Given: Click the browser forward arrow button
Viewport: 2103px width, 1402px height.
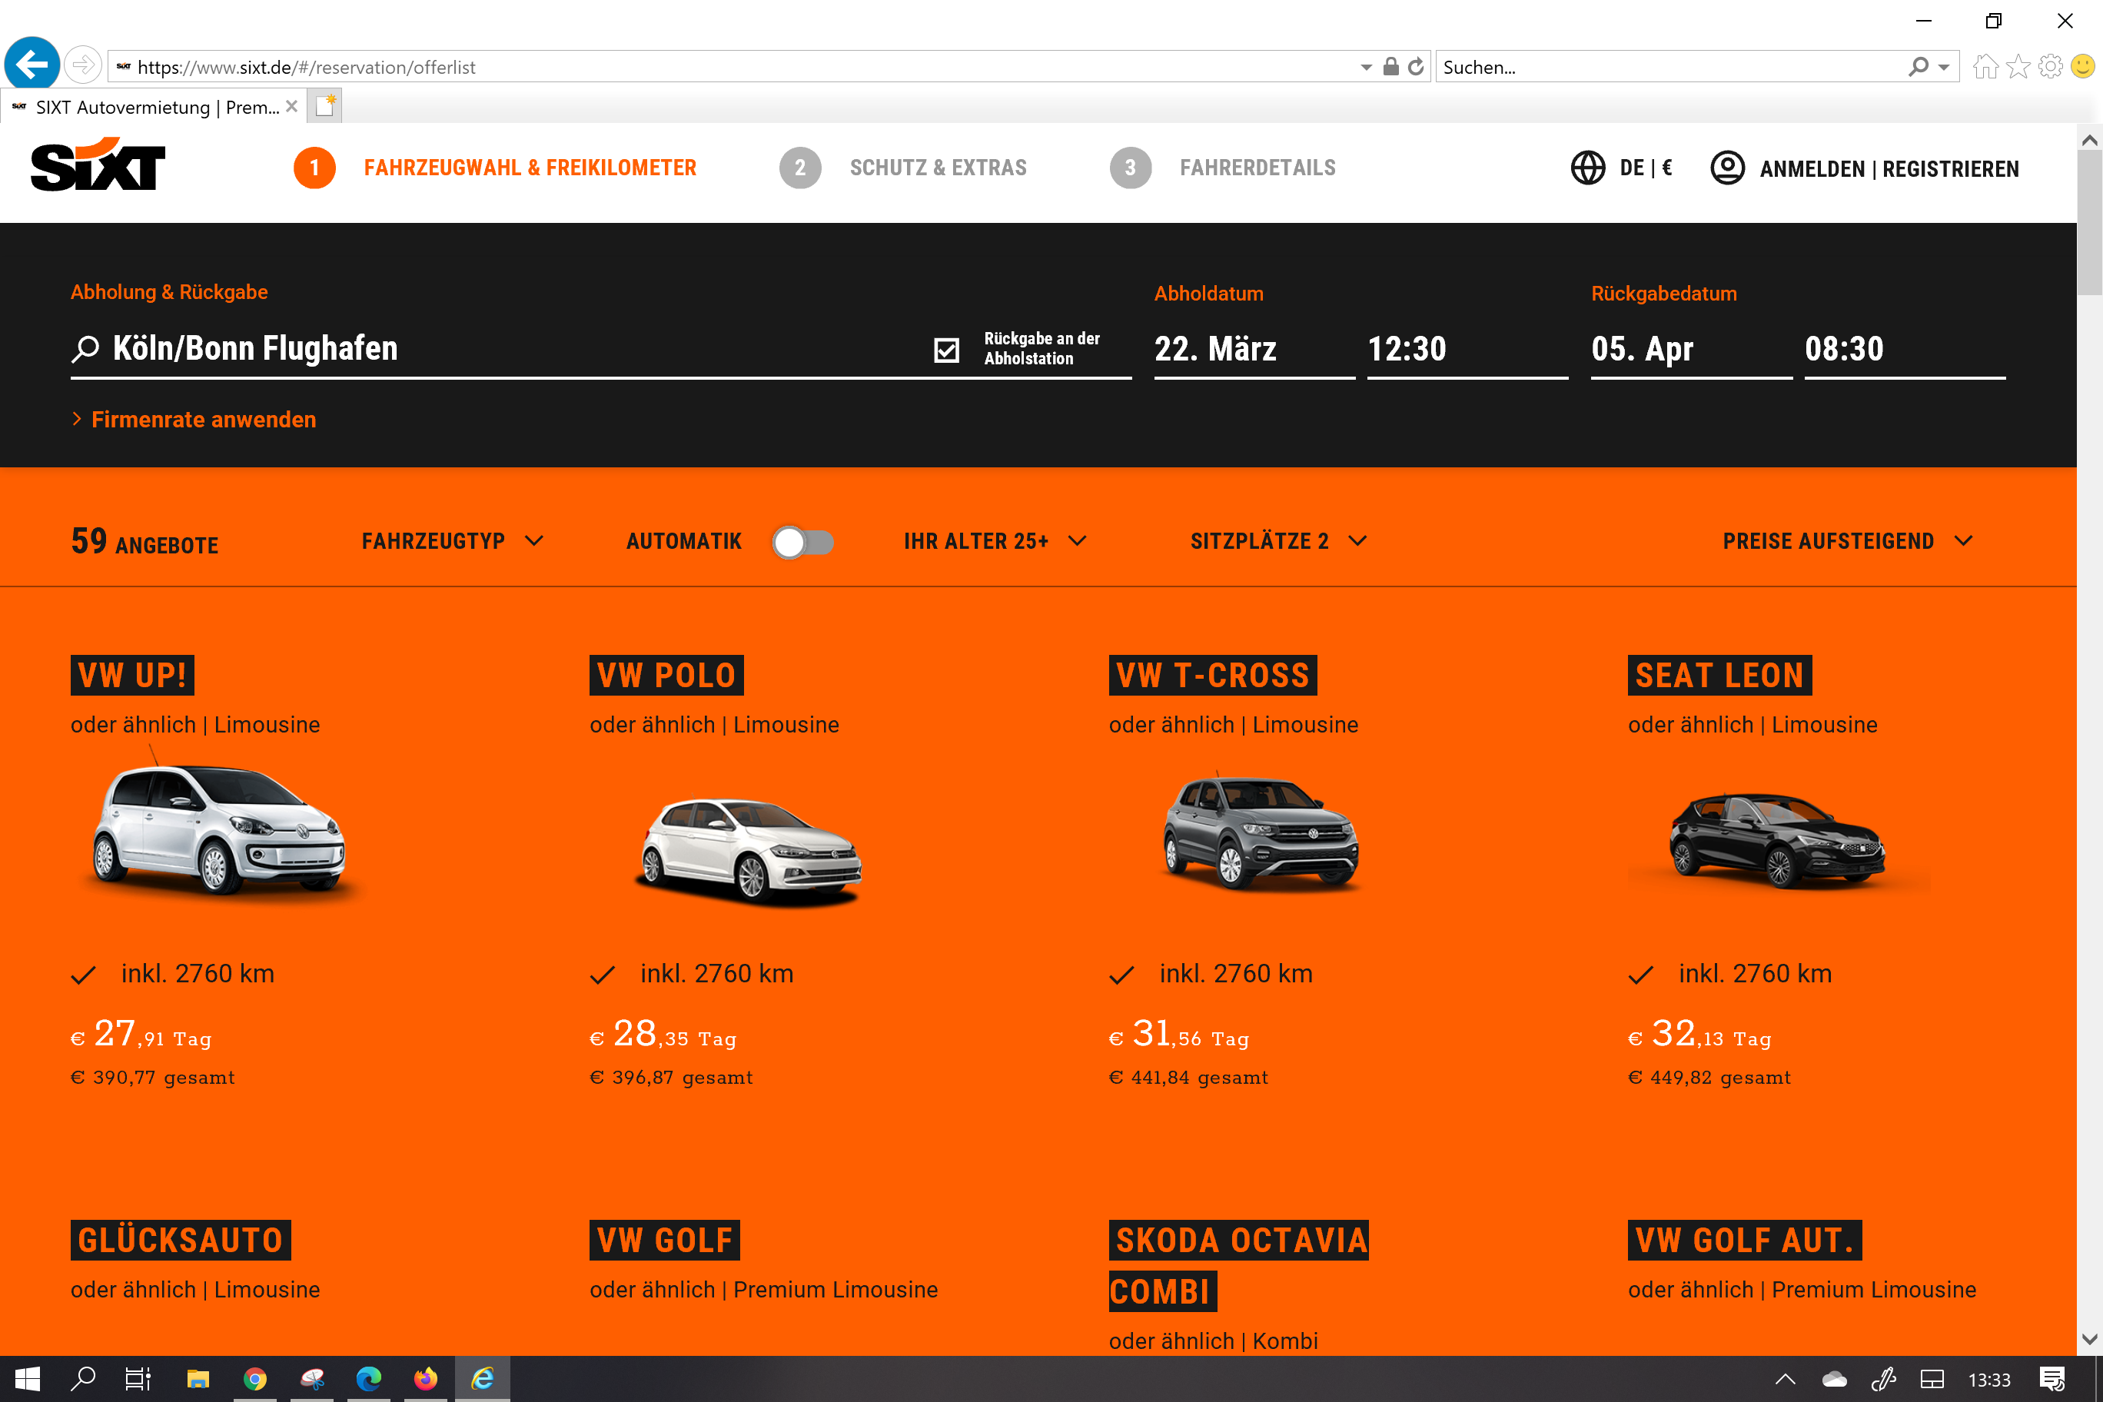Looking at the screenshot, I should 82,65.
